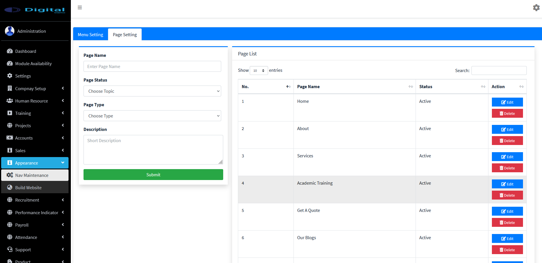Toggle sorting on Status column header

[452, 87]
